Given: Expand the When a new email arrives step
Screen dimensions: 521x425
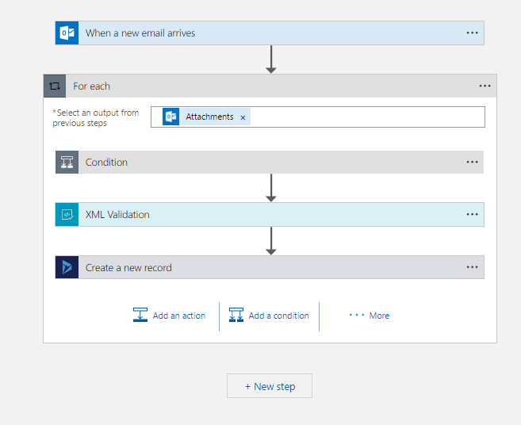Looking at the screenshot, I should point(270,33).
